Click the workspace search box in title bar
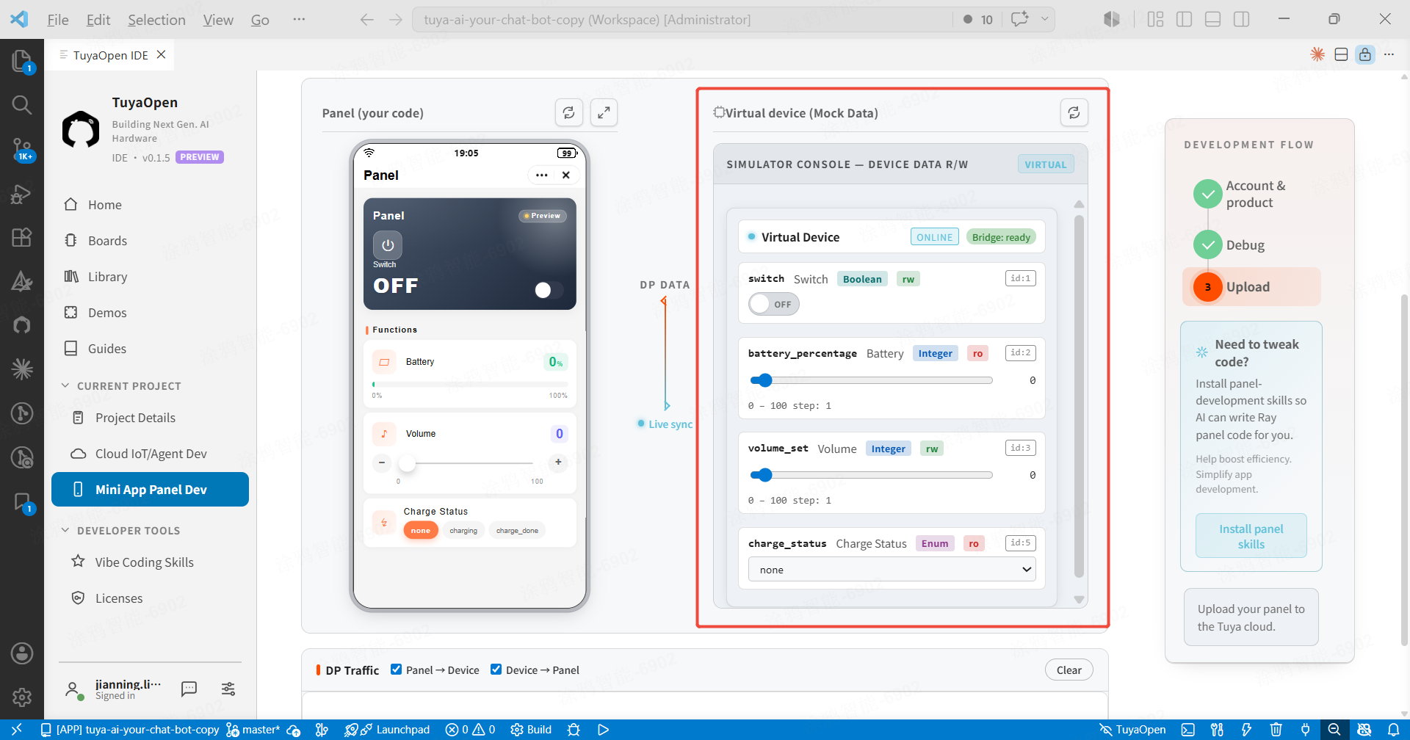 pos(682,20)
